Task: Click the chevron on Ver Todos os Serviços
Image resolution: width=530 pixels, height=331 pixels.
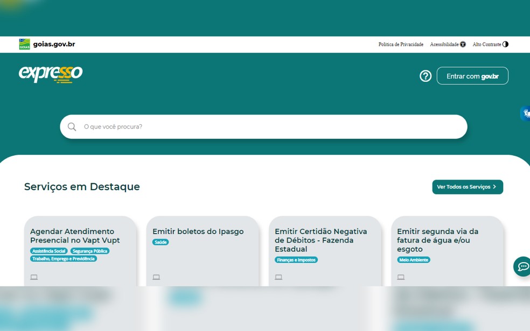Action: (494, 187)
